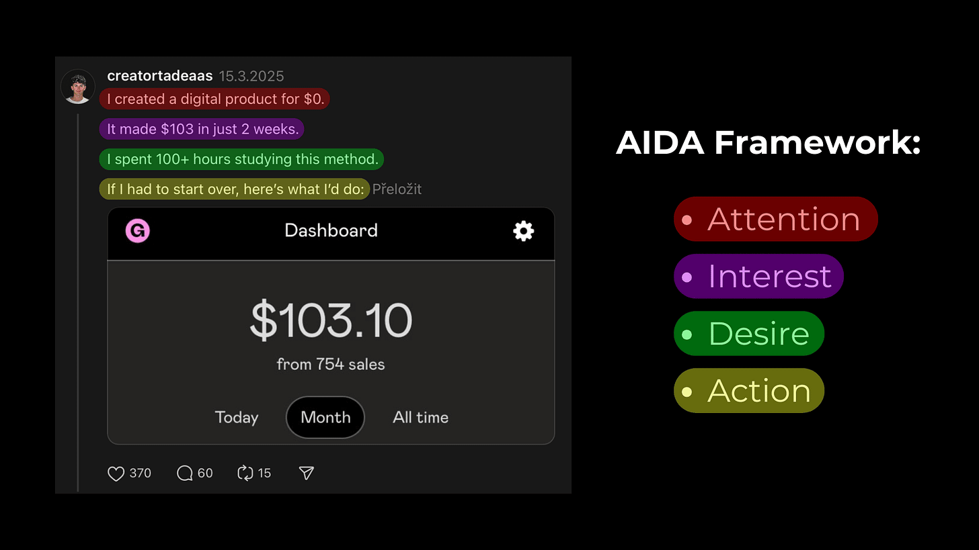Expand the Action framework item
Viewport: 979px width, 550px height.
pyautogui.click(x=748, y=390)
